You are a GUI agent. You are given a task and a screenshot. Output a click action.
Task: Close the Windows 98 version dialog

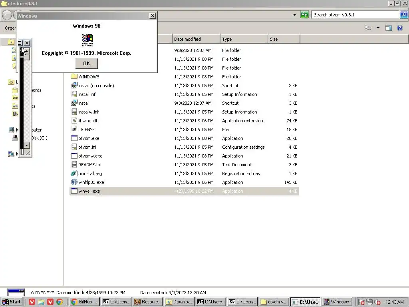pos(153,16)
